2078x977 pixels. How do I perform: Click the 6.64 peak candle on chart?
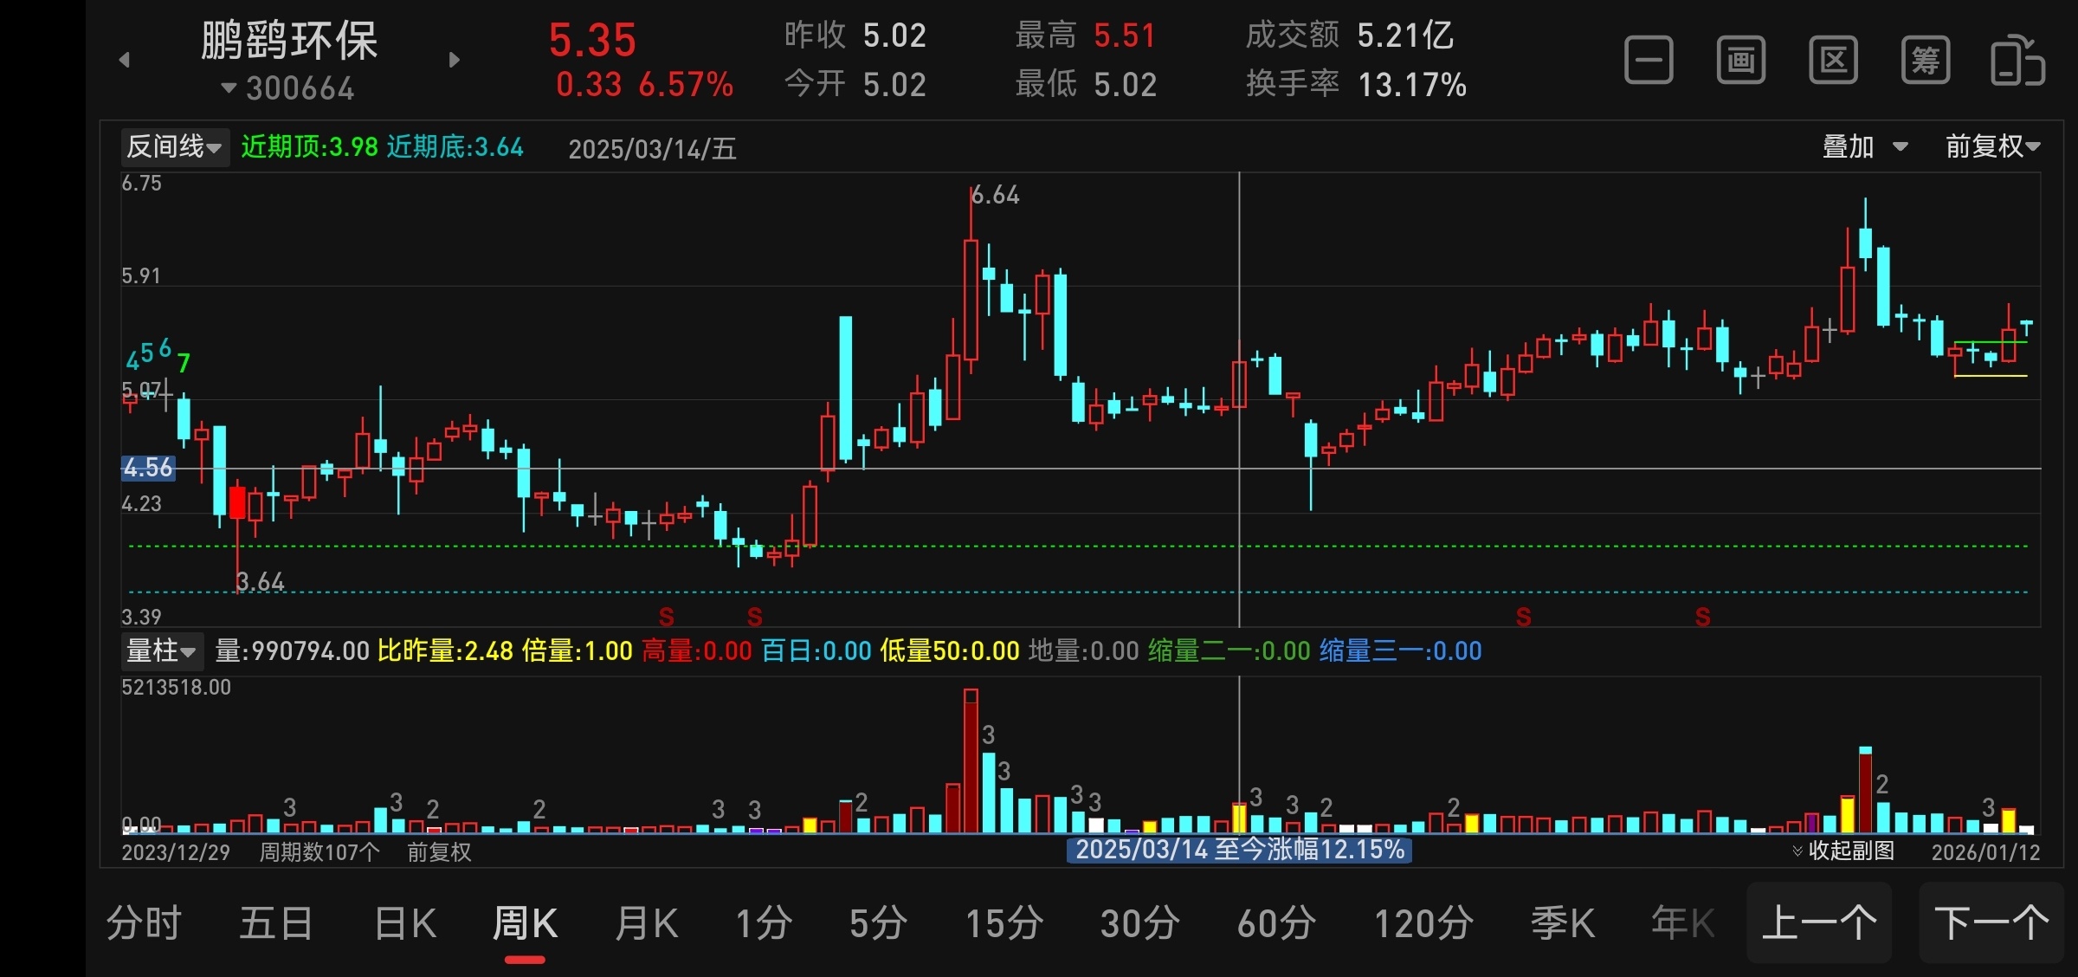(x=971, y=299)
